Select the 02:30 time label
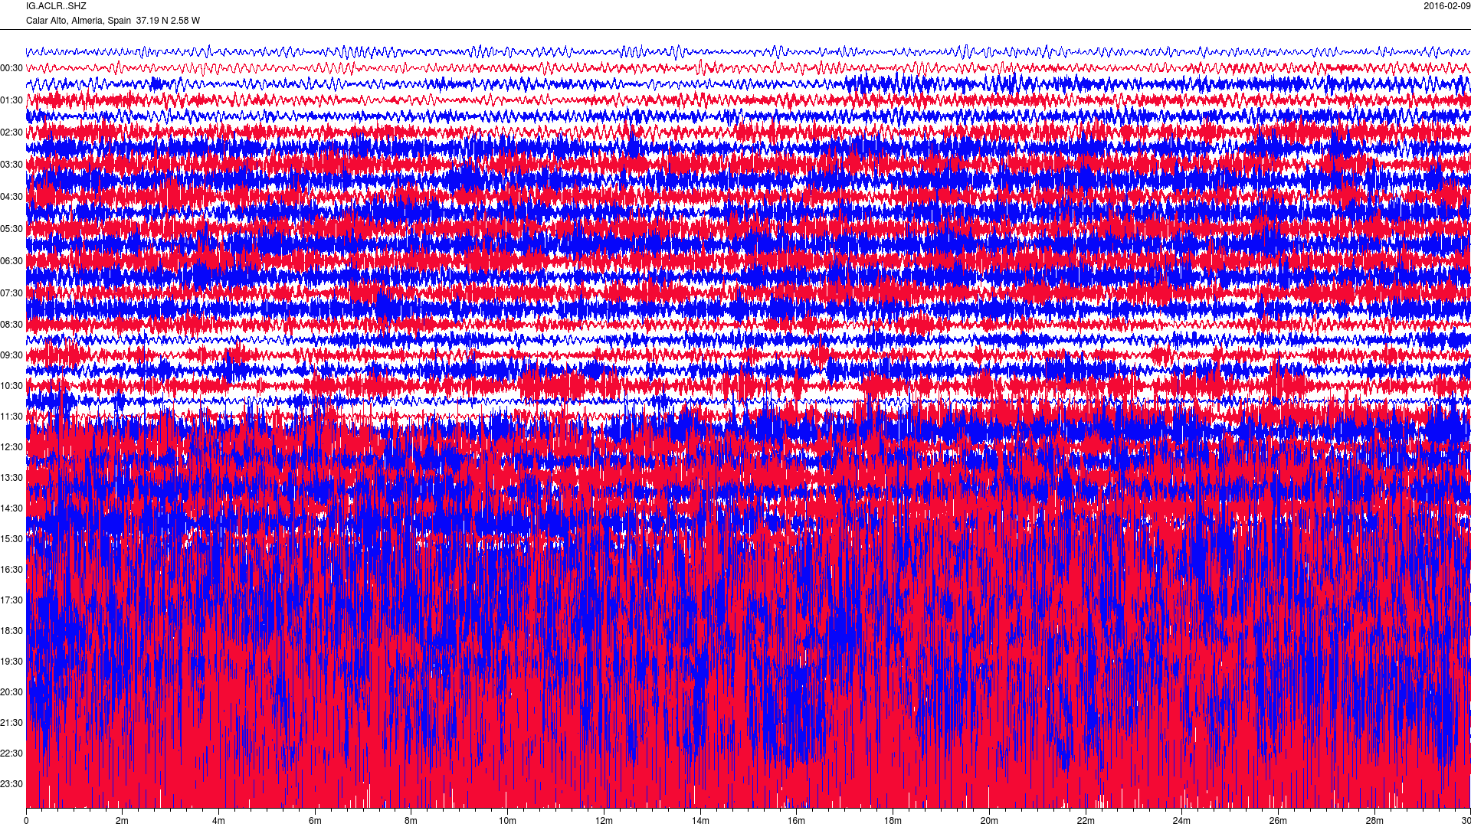Screen dimensions: 1471x827 [11, 132]
